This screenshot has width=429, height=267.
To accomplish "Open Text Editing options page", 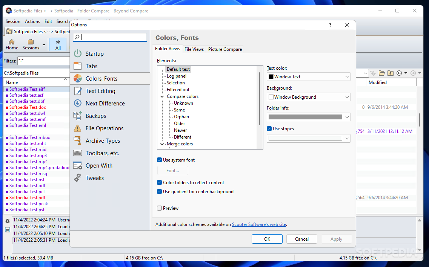I will 100,91.
